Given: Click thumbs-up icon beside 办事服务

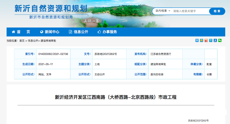Looking at the screenshot, I should point(99,32).
